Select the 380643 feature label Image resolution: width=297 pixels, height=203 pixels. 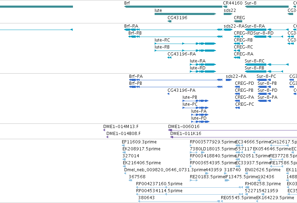coord(147,198)
